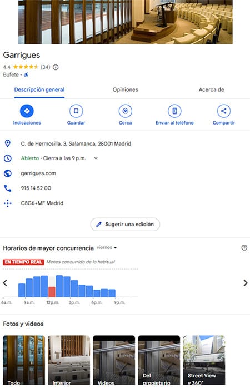
Task: Click Horarios de mayor concurrencia heading
Action: [x=48, y=248]
